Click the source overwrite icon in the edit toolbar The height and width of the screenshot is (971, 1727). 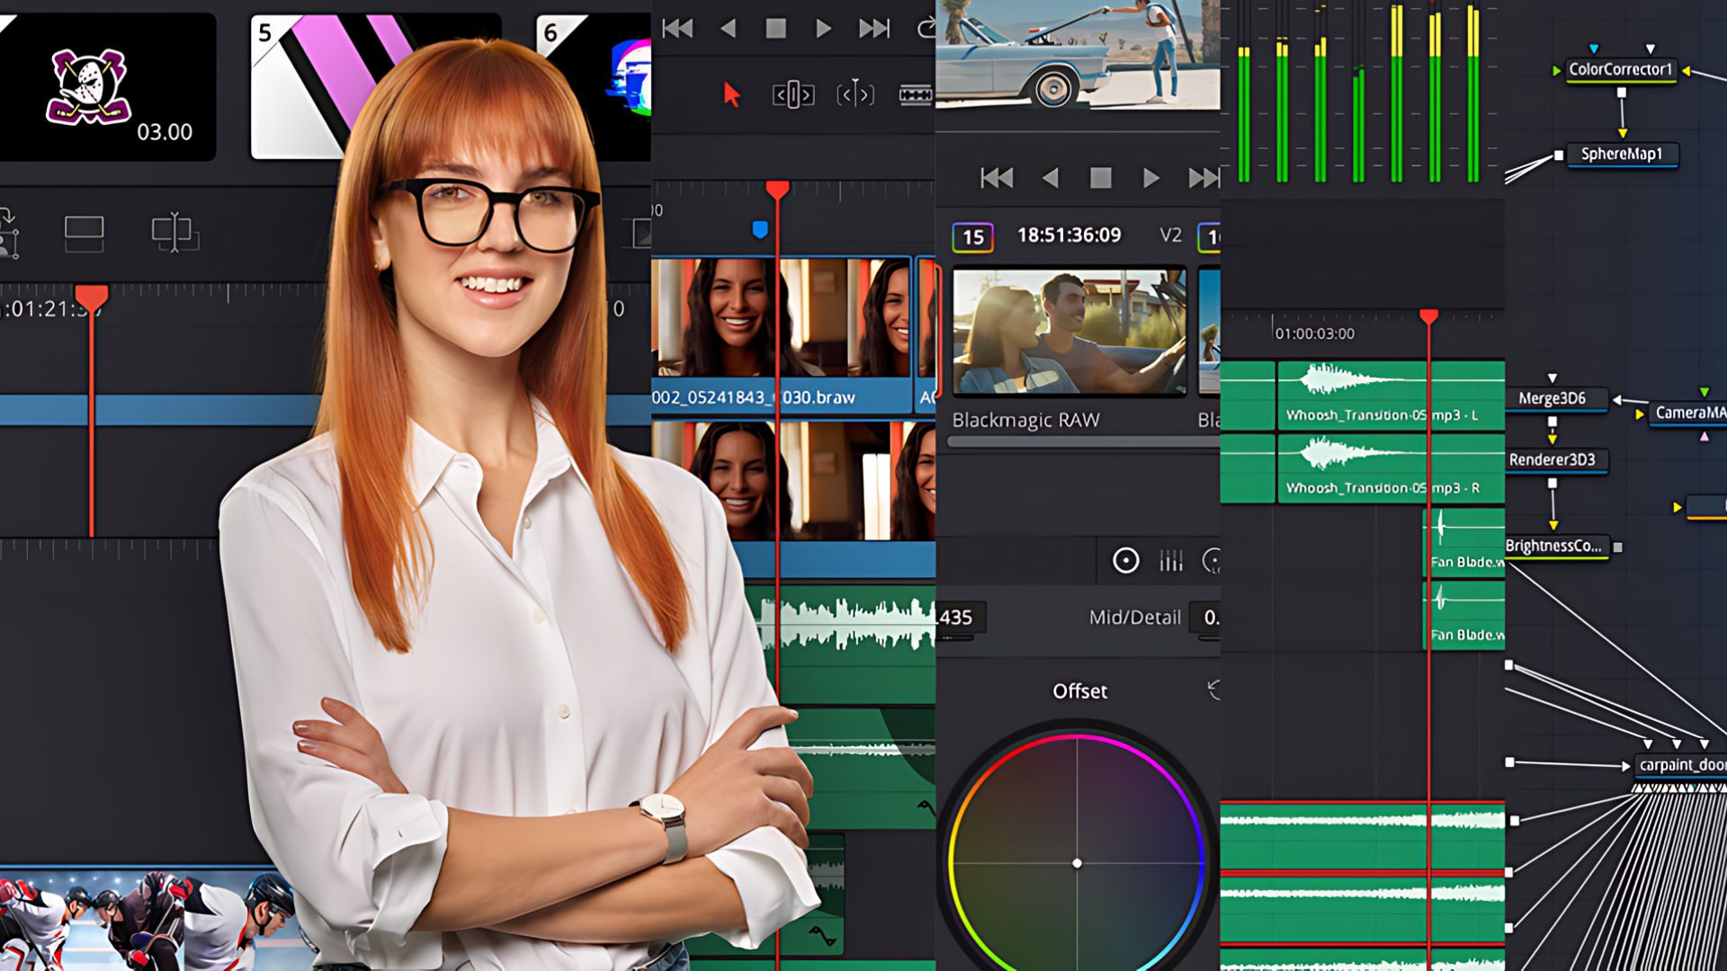tap(7, 232)
